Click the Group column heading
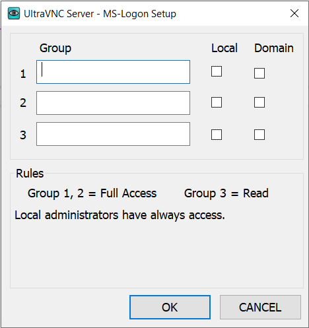This screenshot has height=328, width=309. tap(55, 48)
